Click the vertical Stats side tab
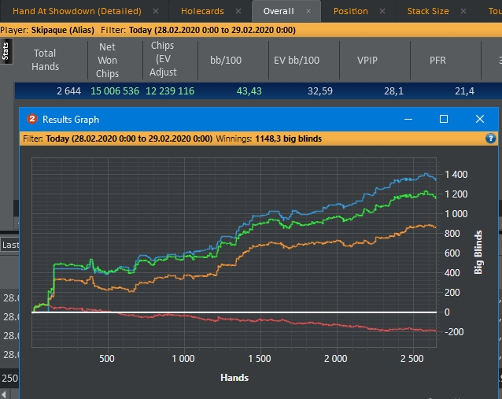 (6, 51)
